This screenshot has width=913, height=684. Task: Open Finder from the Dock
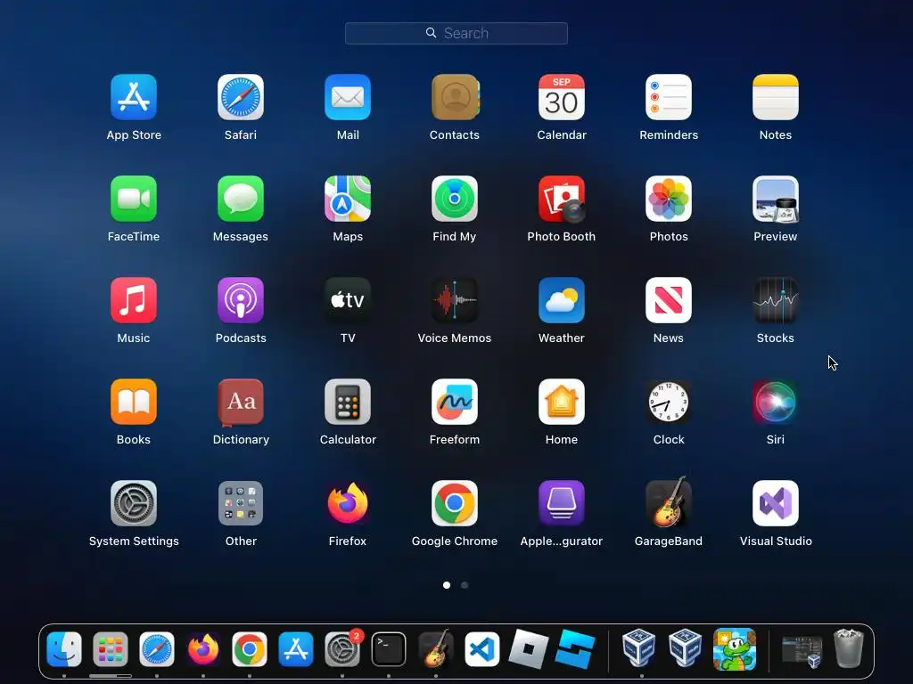click(x=64, y=649)
